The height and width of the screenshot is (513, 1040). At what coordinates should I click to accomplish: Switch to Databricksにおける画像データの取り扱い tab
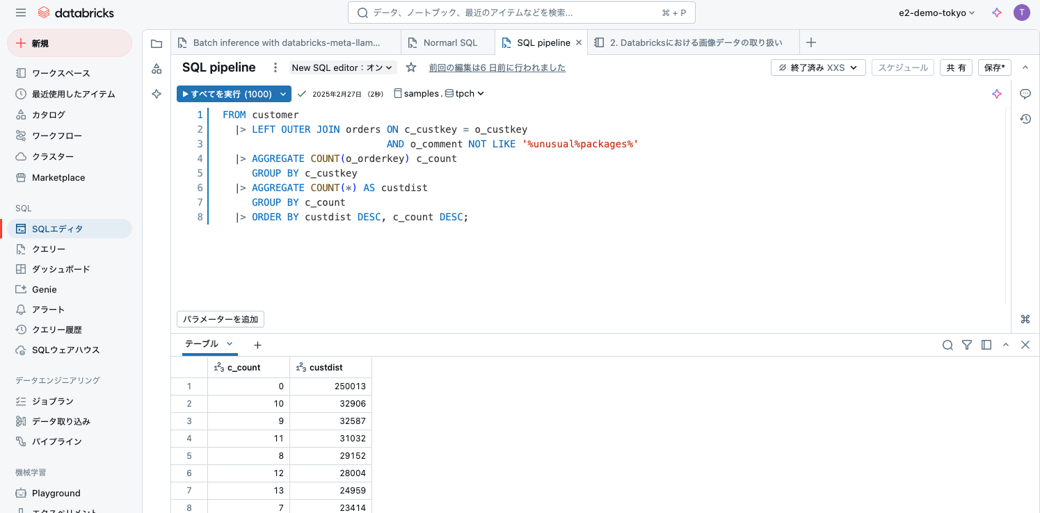pos(694,42)
